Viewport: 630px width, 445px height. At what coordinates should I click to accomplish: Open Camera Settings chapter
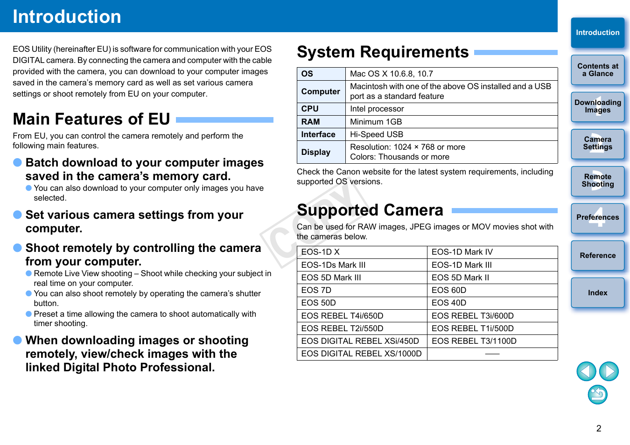(598, 144)
